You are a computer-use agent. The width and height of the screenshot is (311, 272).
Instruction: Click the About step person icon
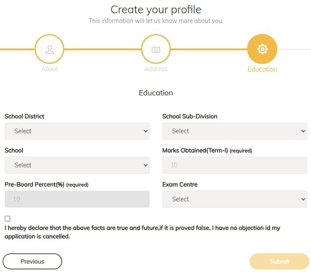(x=49, y=49)
